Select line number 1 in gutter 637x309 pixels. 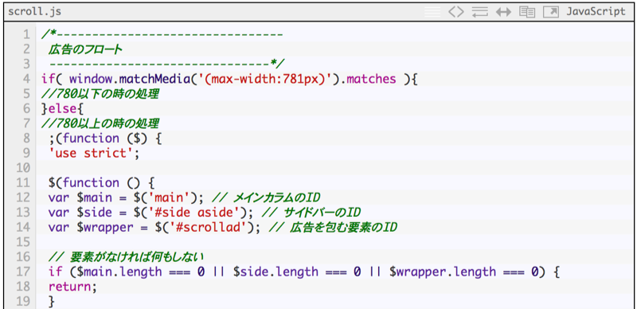coord(27,34)
